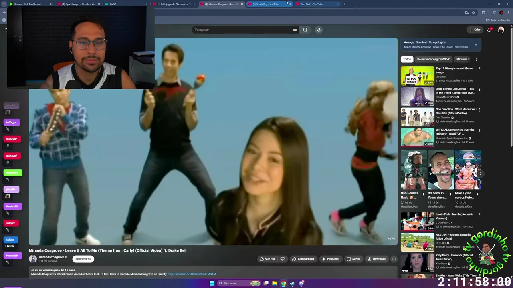513x288 pixels.
Task: Open Linkin Park Numb acoustic thumbnail
Action: click(x=418, y=221)
